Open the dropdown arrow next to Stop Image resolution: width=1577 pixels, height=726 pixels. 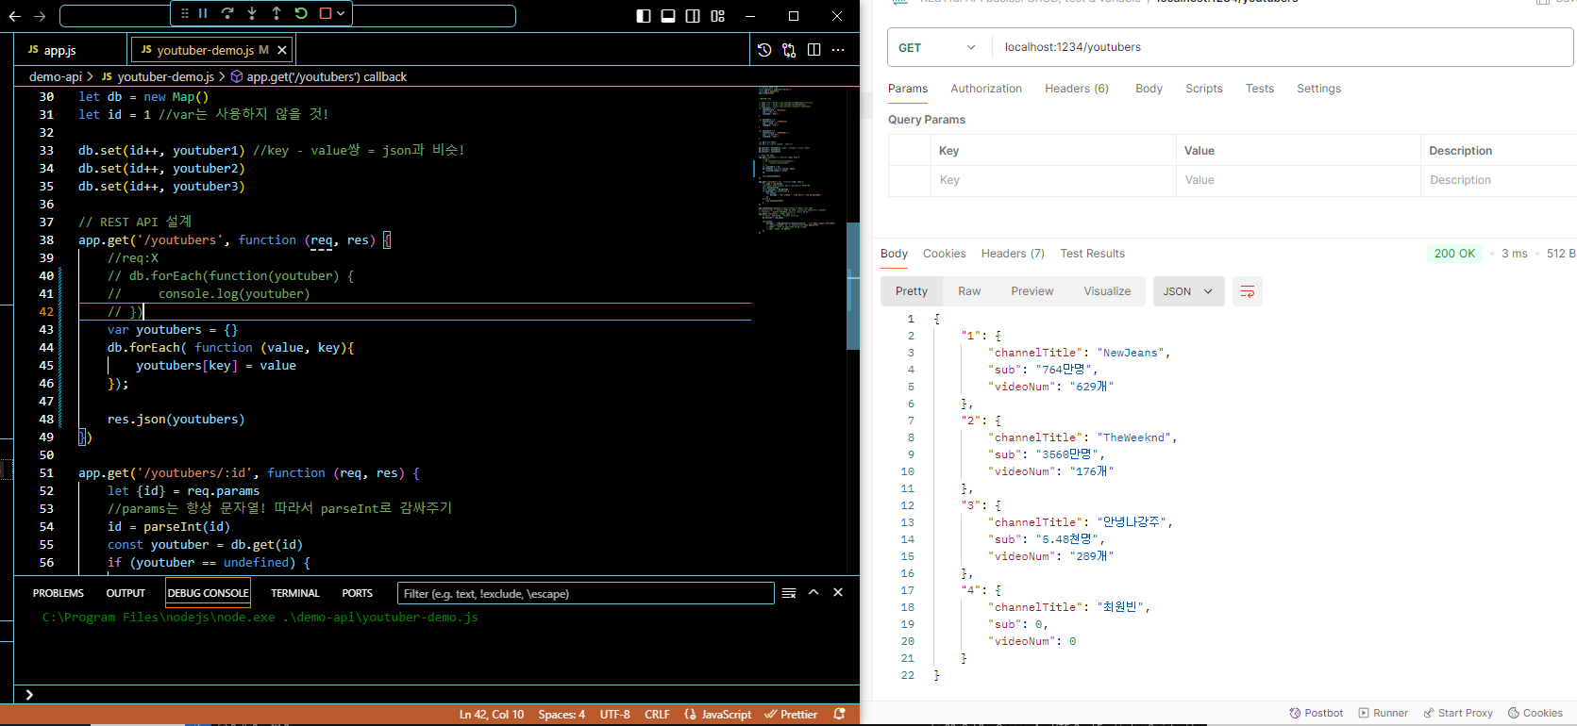(x=341, y=13)
